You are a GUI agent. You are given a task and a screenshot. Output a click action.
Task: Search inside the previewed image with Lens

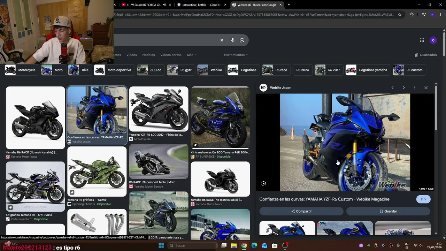[264, 183]
